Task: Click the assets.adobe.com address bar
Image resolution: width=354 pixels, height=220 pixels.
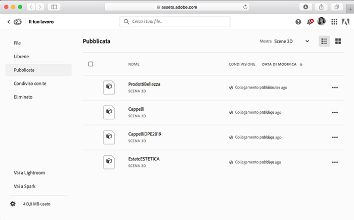Action: point(177,7)
